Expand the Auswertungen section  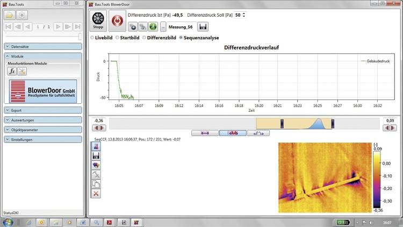coord(43,120)
